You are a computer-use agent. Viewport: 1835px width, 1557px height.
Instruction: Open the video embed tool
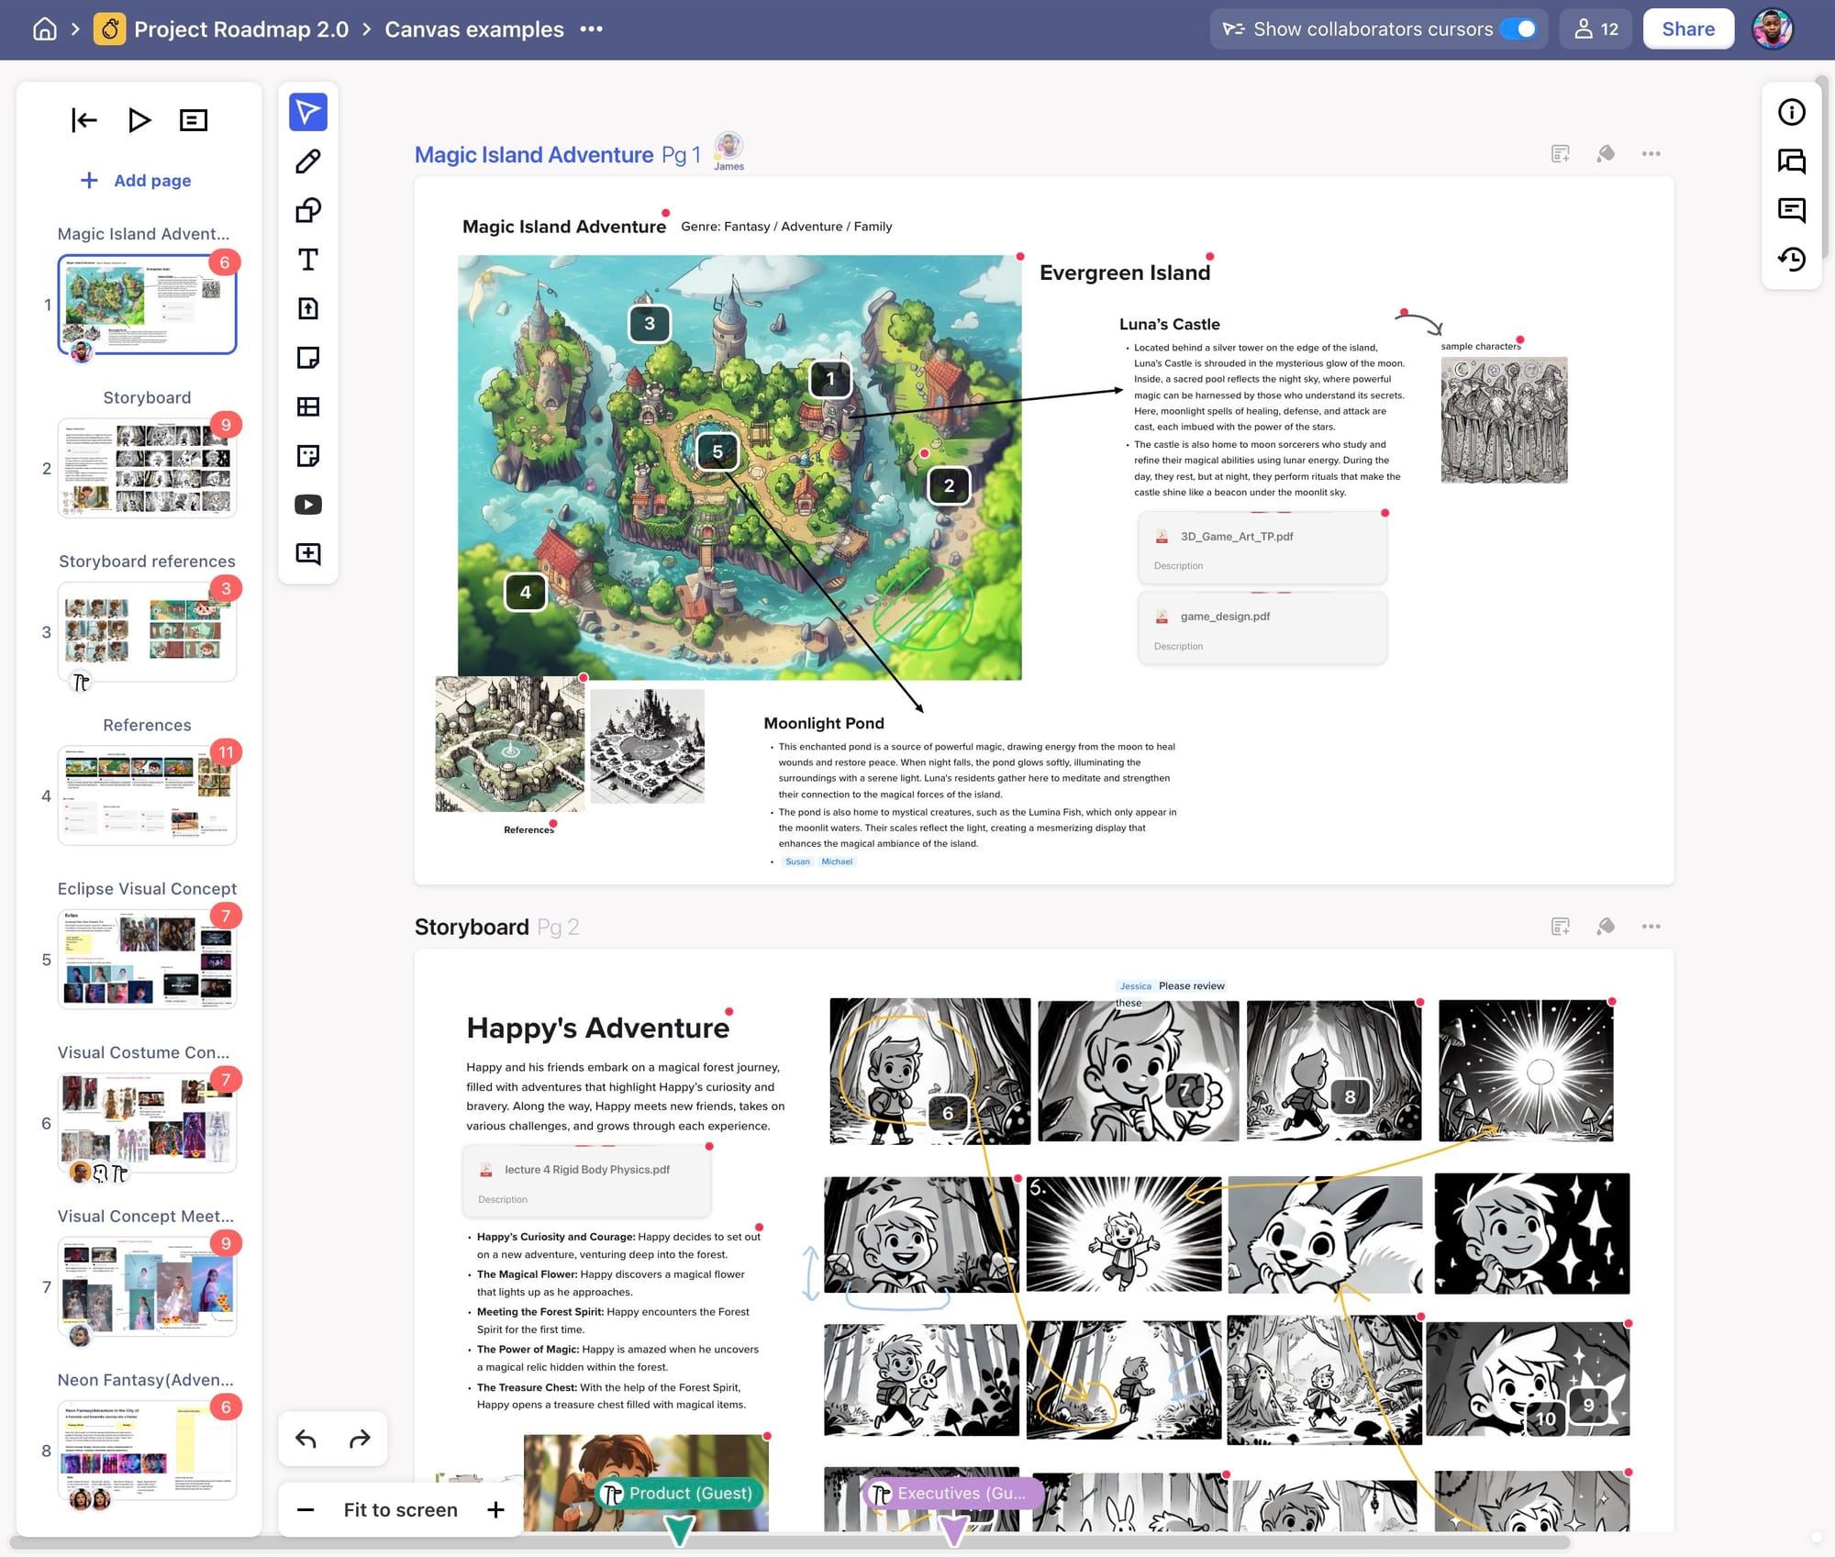point(308,504)
